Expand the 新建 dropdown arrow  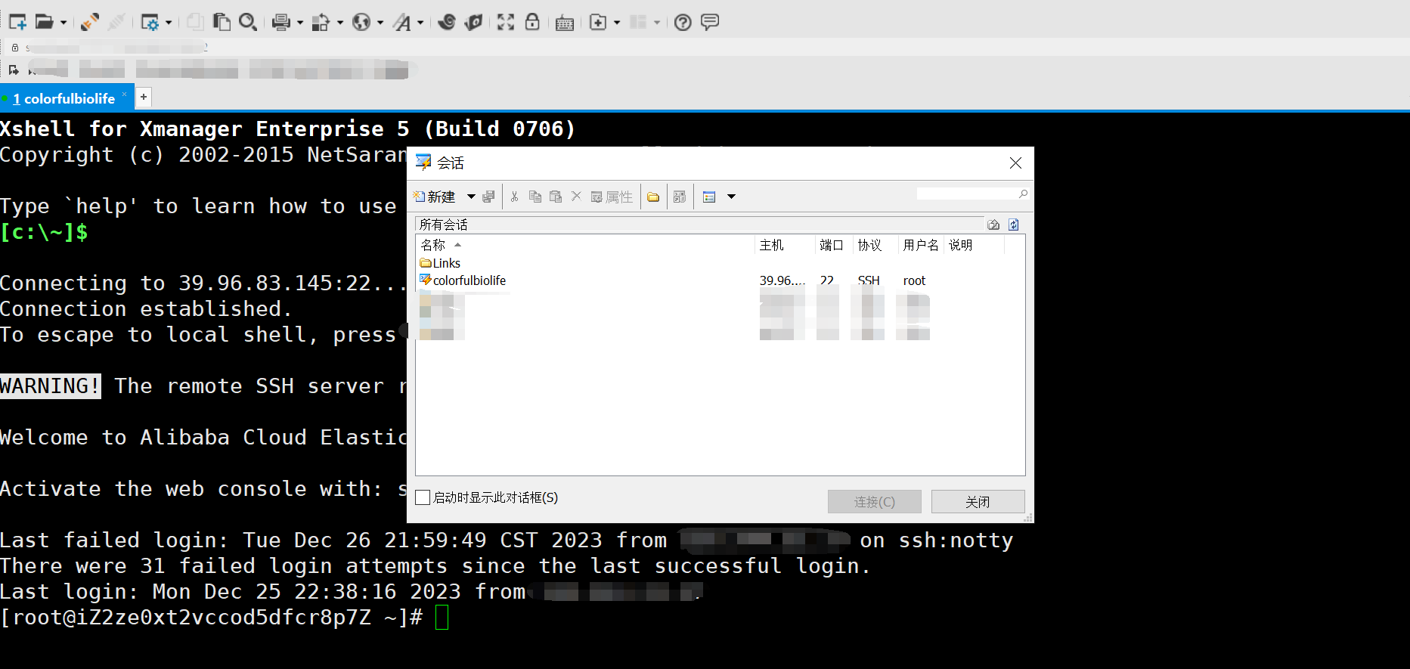click(x=471, y=197)
